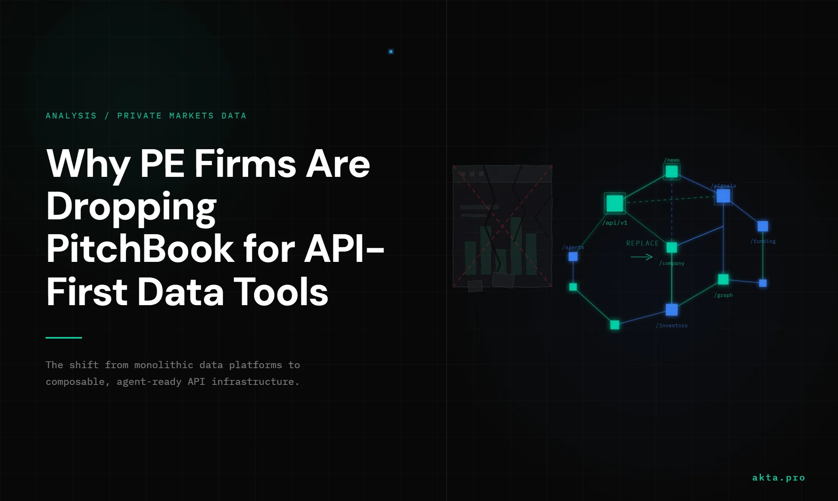Click the '/graph' text label

[x=723, y=295]
